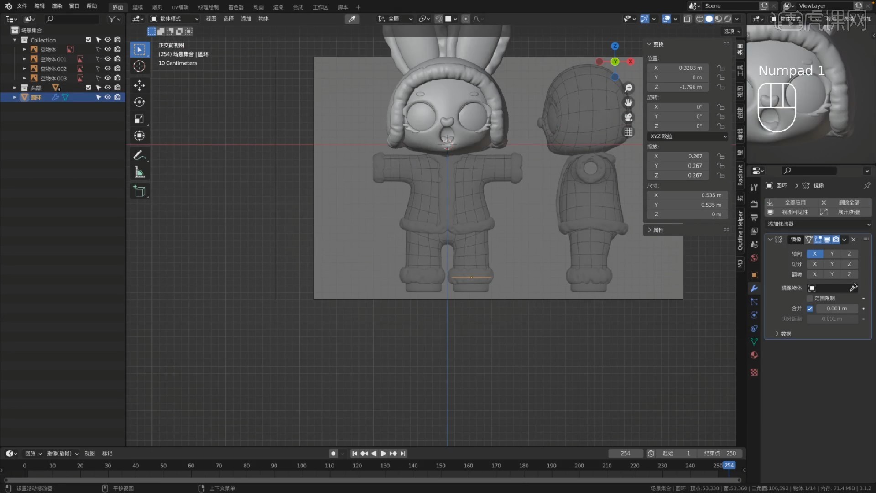Image resolution: width=876 pixels, height=493 pixels.
Task: Open the Modifier wrench properties tab
Action: tap(754, 288)
